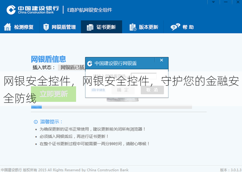Viewport: 242px width, 172px height.
Task: Click the 插入状态 label
Action: click(44, 68)
